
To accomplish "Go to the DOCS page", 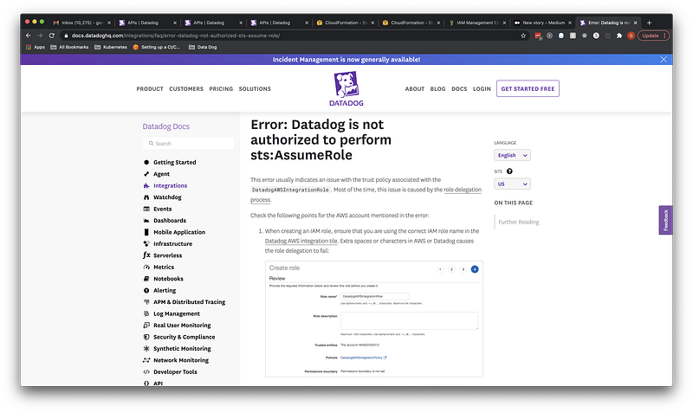I will pos(459,89).
